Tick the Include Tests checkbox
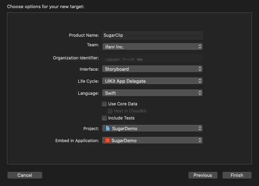The image size is (259, 186). tap(104, 118)
